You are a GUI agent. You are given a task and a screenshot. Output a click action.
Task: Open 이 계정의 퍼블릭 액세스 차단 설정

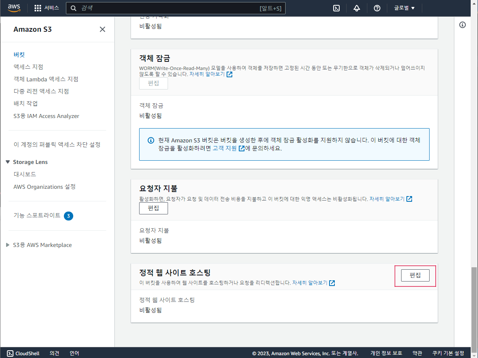coord(57,144)
